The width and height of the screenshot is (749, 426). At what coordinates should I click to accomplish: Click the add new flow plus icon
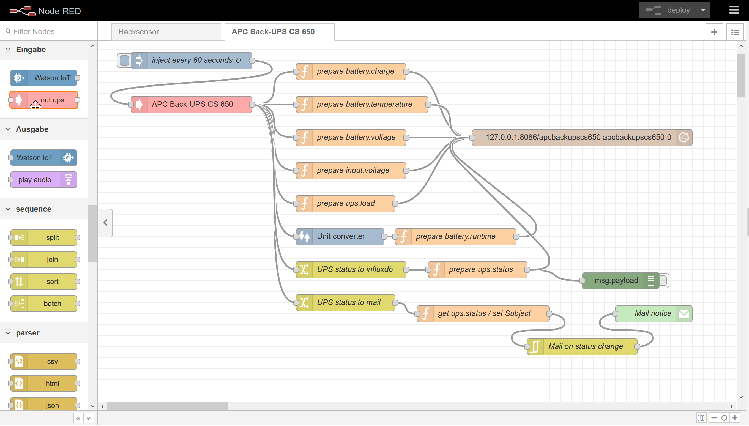(714, 32)
